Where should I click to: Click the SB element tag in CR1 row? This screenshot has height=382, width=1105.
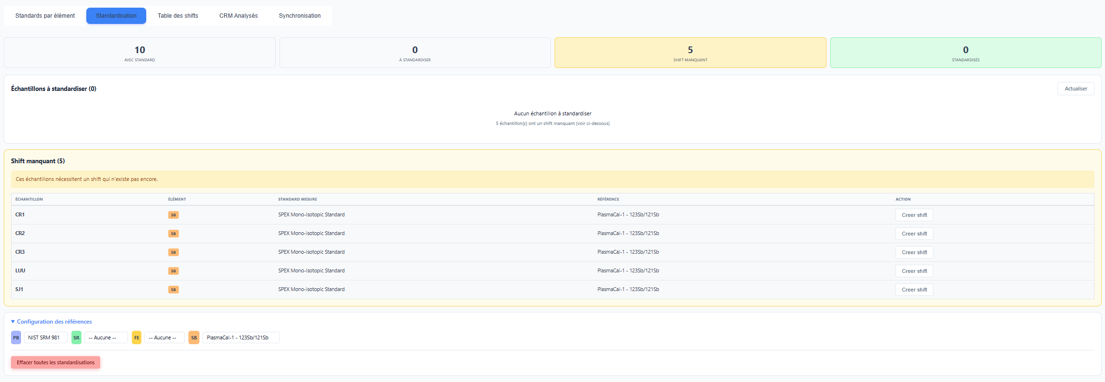coord(174,215)
